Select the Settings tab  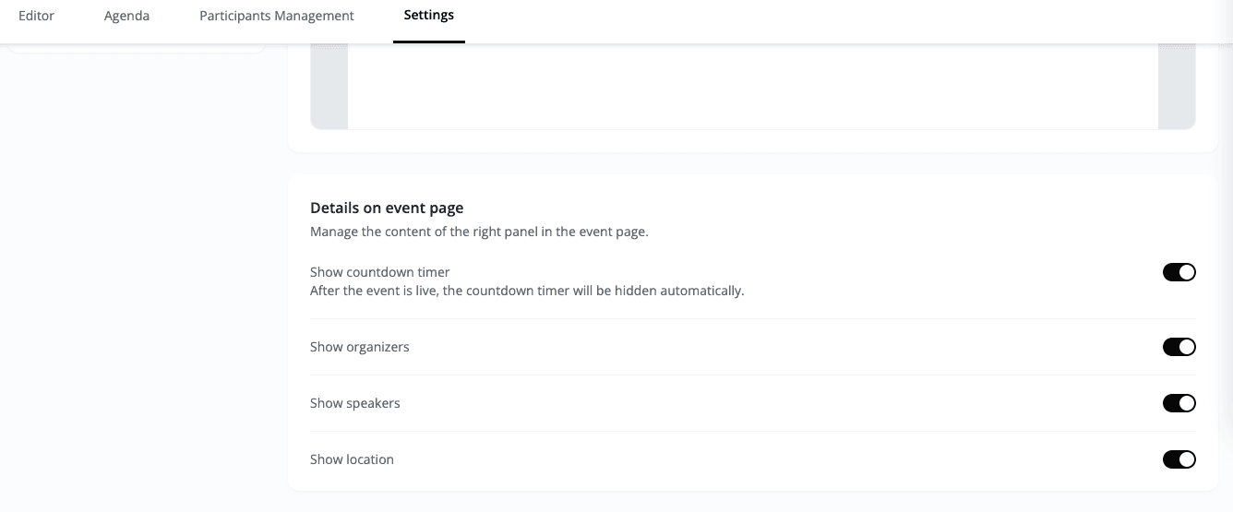428,16
